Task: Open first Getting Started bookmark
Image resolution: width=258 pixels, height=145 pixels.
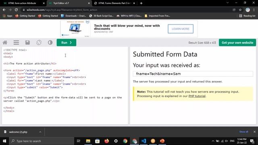Action: [x=25, y=16]
